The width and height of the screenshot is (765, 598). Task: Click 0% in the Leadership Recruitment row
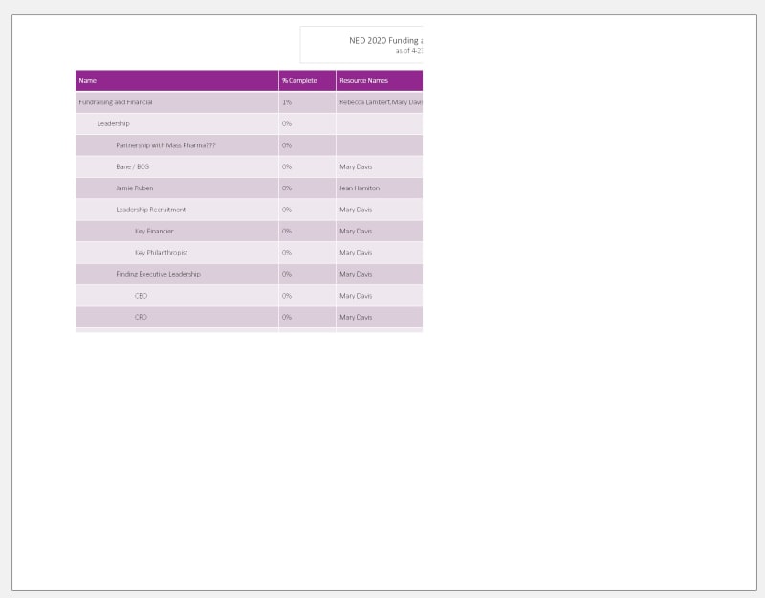tap(286, 210)
